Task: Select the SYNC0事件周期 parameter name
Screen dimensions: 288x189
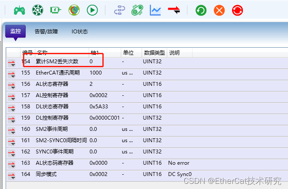Action: point(55,152)
